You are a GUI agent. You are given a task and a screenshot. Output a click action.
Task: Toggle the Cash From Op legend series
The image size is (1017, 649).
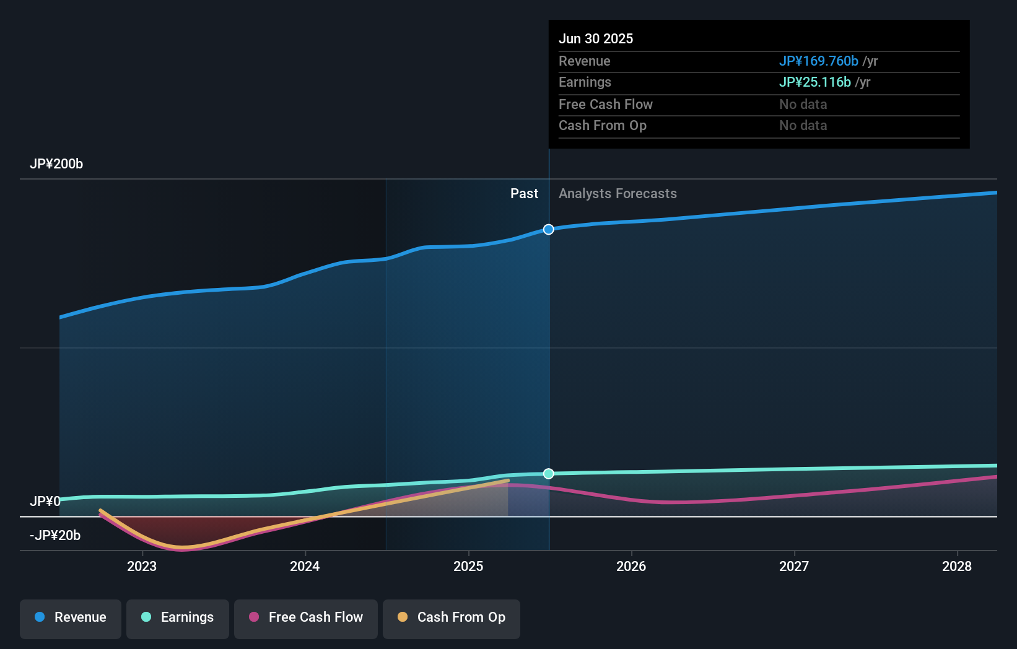click(x=452, y=619)
